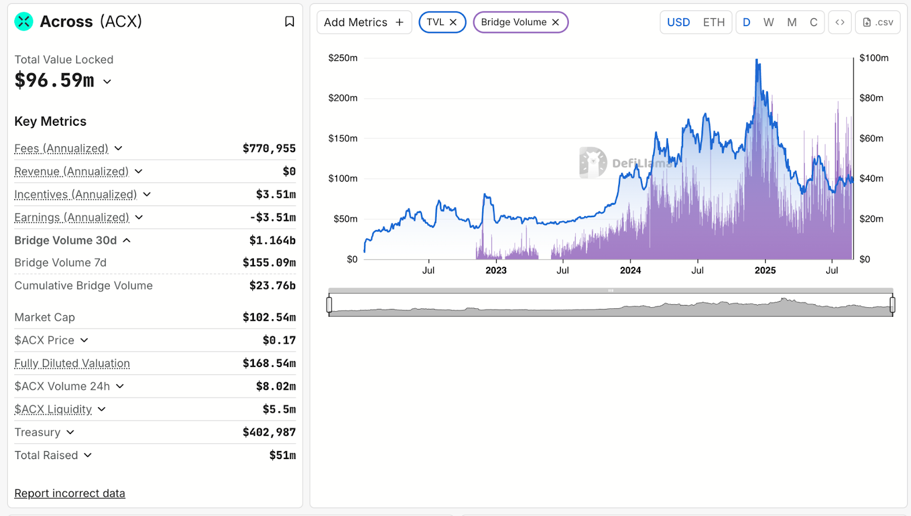Select USD as the display currency
Image resolution: width=911 pixels, height=516 pixels.
coord(678,22)
